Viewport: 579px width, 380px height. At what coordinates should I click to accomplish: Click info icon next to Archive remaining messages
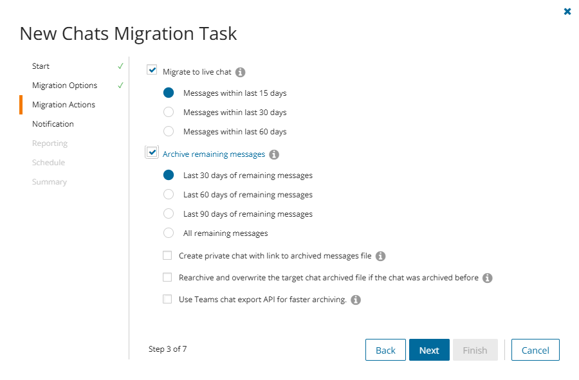coord(274,154)
